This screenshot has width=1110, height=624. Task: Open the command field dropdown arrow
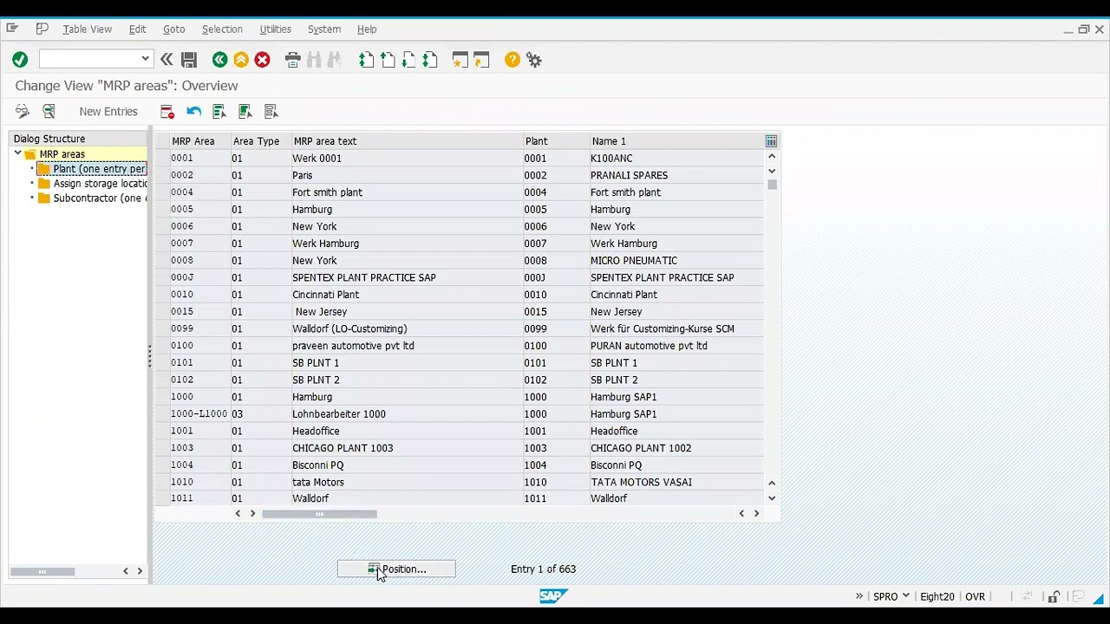tap(145, 59)
